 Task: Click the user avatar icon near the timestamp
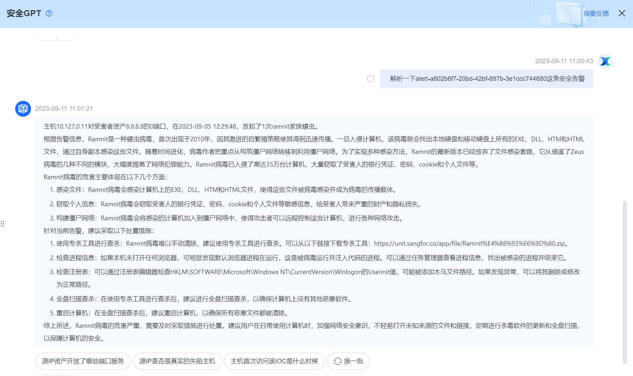[605, 61]
